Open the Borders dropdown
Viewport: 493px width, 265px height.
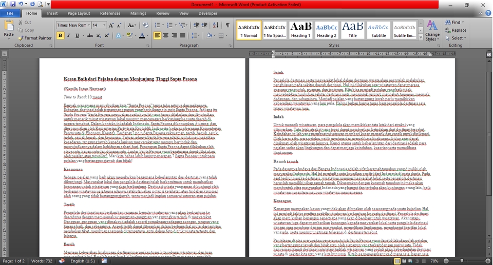226,35
